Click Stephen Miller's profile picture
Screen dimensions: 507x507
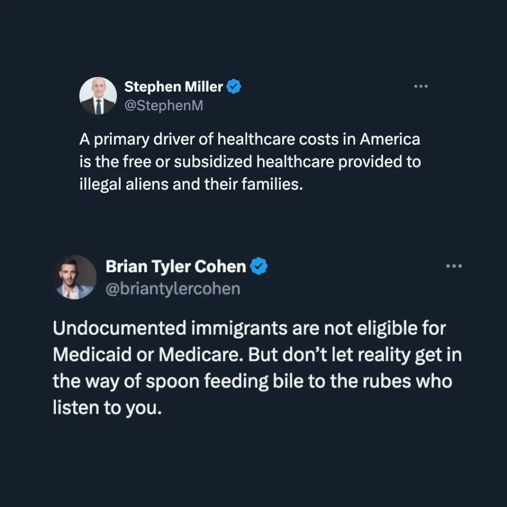tap(98, 96)
